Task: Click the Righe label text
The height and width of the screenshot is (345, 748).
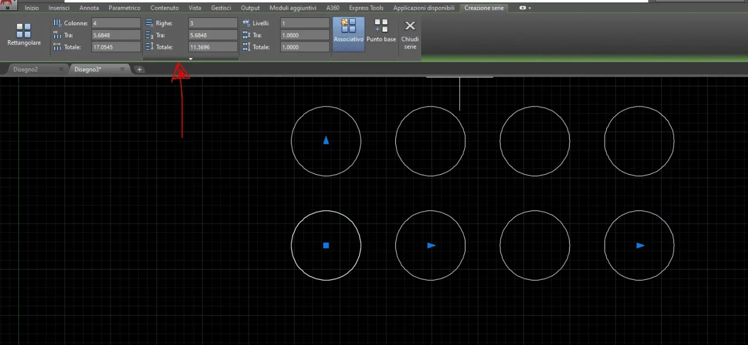Action: coord(164,23)
